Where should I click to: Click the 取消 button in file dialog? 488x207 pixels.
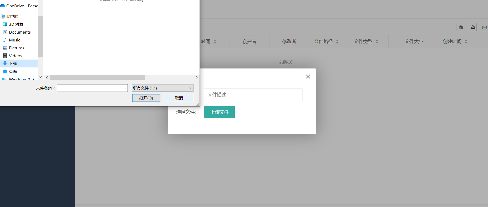(x=179, y=98)
